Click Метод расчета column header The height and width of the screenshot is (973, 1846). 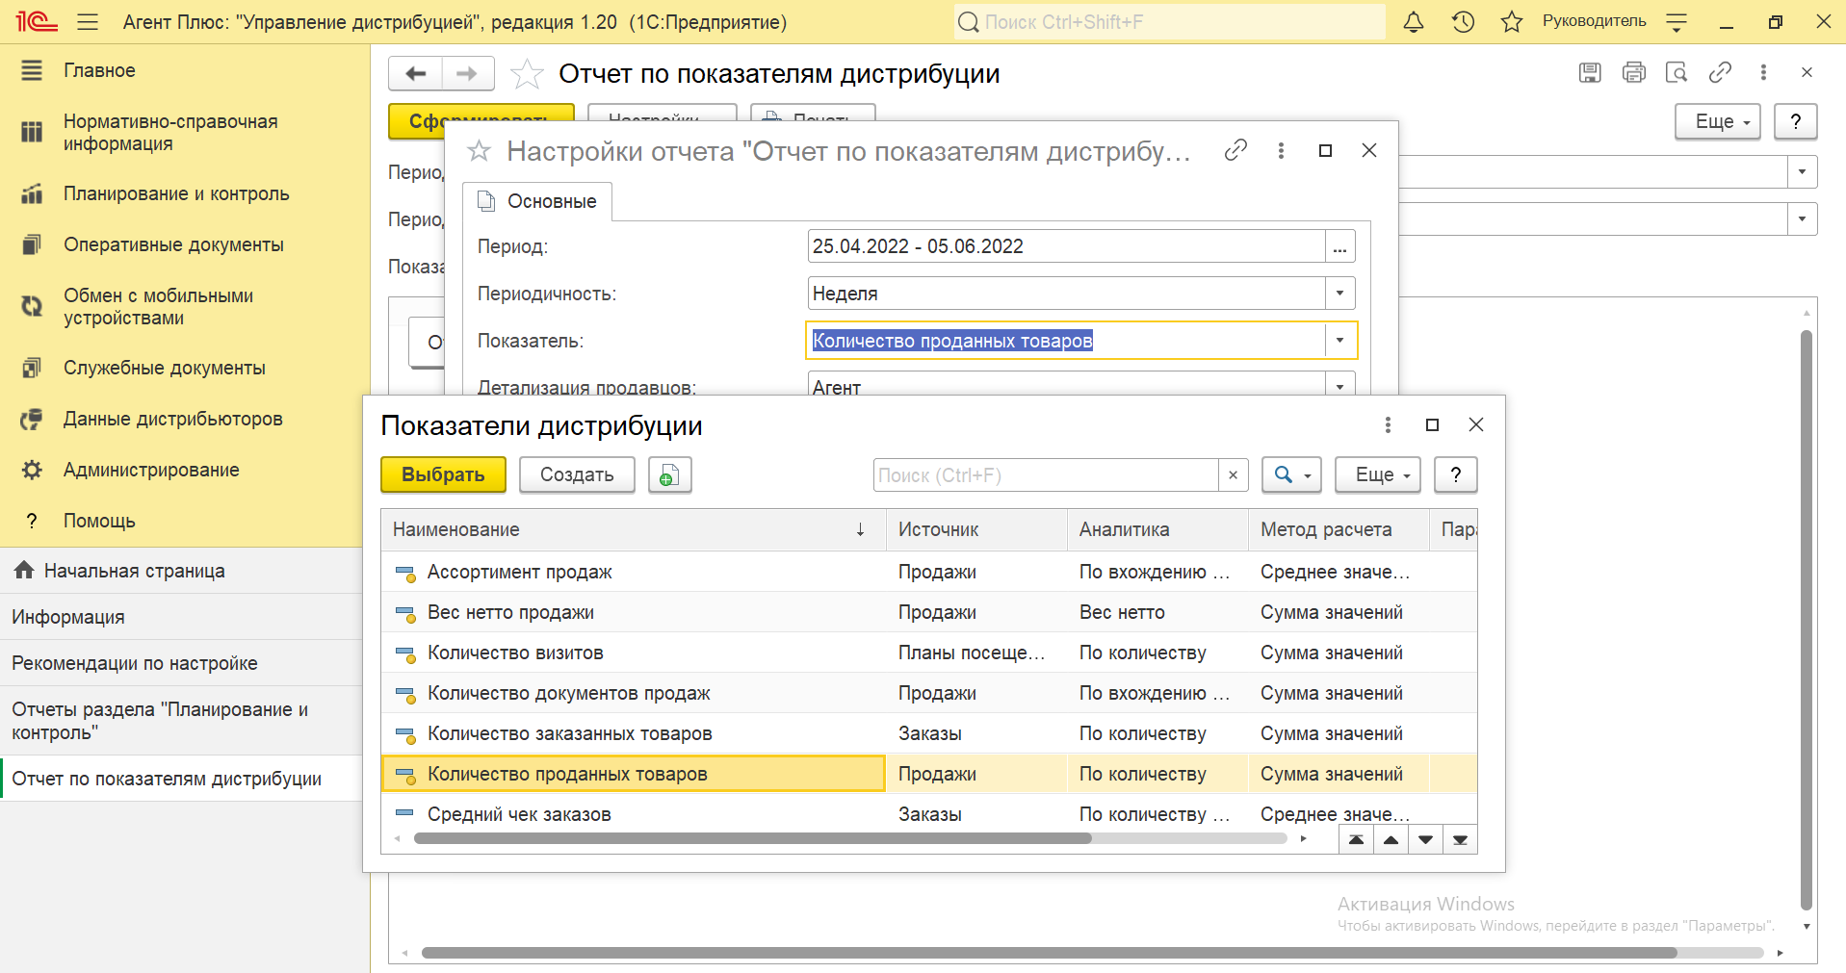[1339, 529]
